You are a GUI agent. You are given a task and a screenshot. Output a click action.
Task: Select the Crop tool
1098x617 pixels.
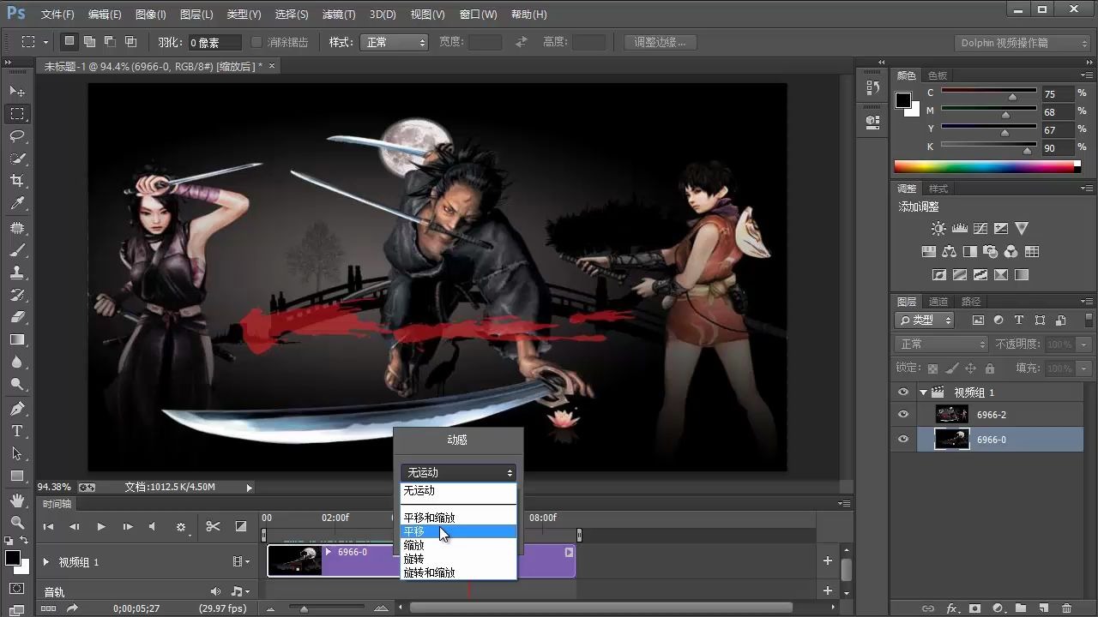click(17, 181)
